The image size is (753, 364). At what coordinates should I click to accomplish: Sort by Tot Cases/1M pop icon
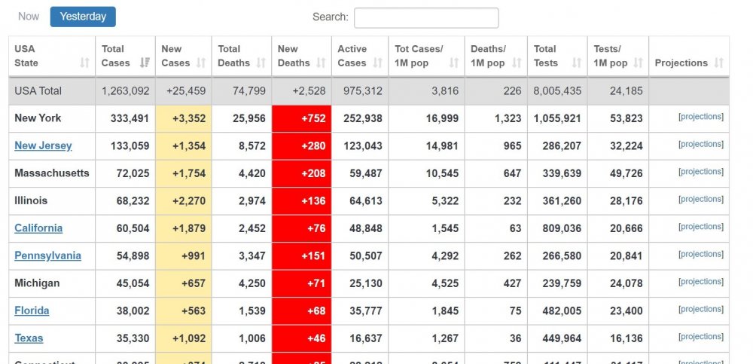pyautogui.click(x=454, y=63)
